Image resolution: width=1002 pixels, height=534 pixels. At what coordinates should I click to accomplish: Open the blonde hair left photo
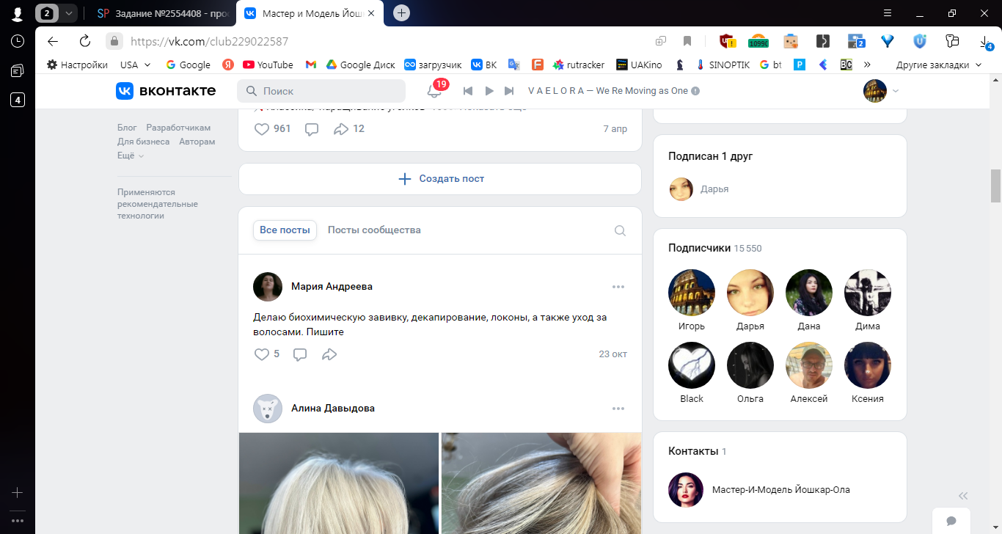click(x=338, y=483)
